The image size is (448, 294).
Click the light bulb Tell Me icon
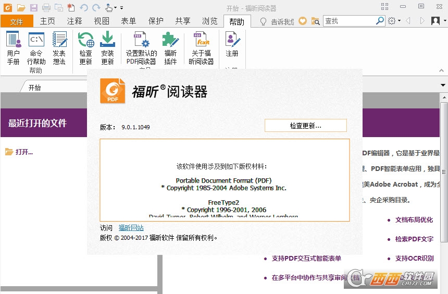click(x=263, y=21)
